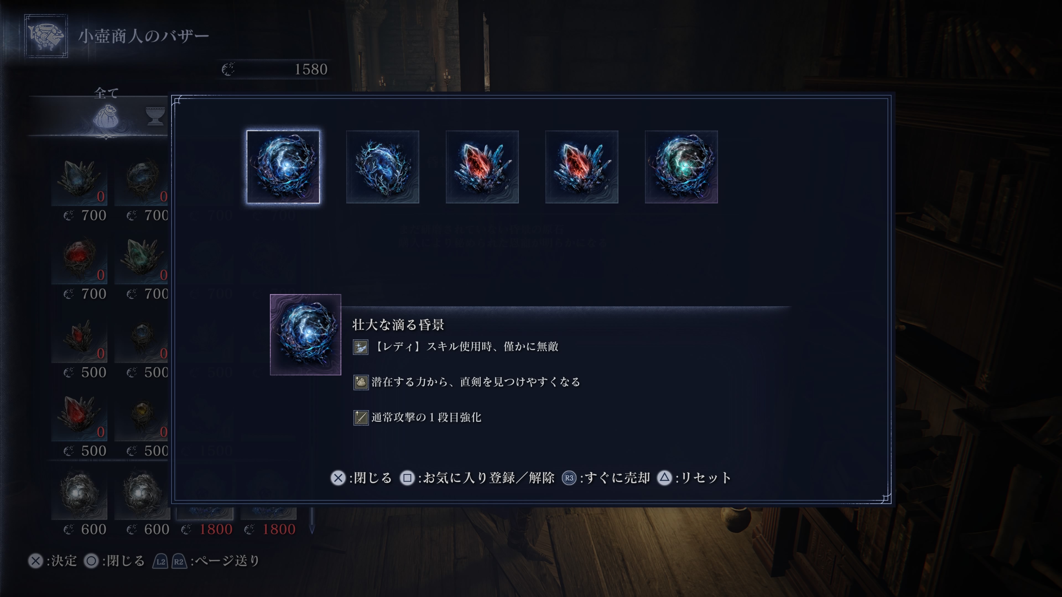The height and width of the screenshot is (597, 1062).
Task: Switch to the chalice category tab
Action: click(155, 116)
